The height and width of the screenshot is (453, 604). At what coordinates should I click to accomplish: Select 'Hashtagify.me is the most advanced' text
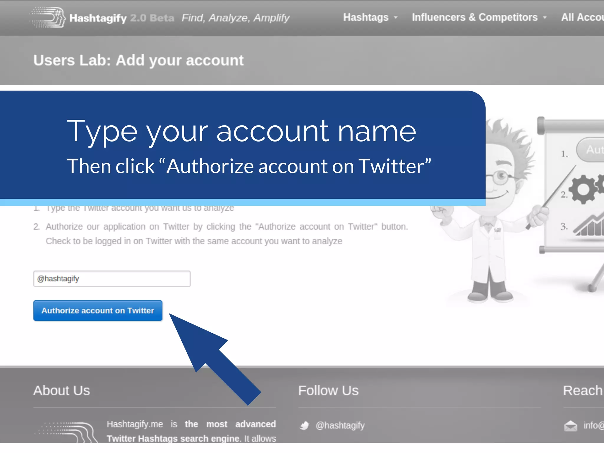click(x=191, y=424)
